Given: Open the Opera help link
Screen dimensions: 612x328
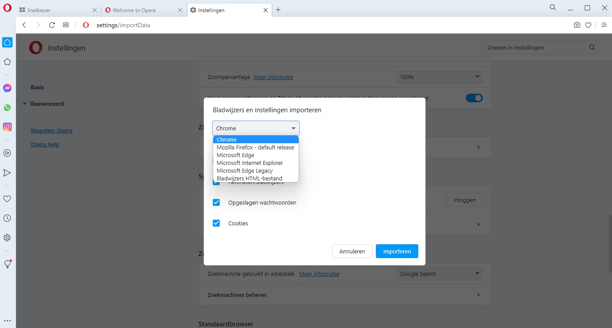Looking at the screenshot, I should click(x=44, y=144).
